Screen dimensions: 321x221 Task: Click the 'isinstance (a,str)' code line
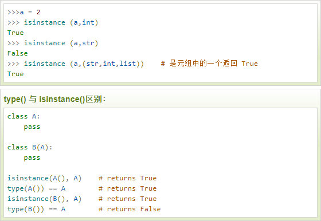point(53,43)
